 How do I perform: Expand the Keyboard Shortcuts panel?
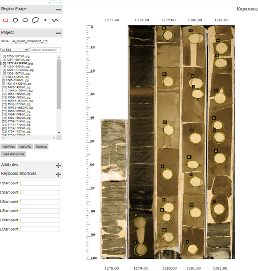click(x=58, y=174)
